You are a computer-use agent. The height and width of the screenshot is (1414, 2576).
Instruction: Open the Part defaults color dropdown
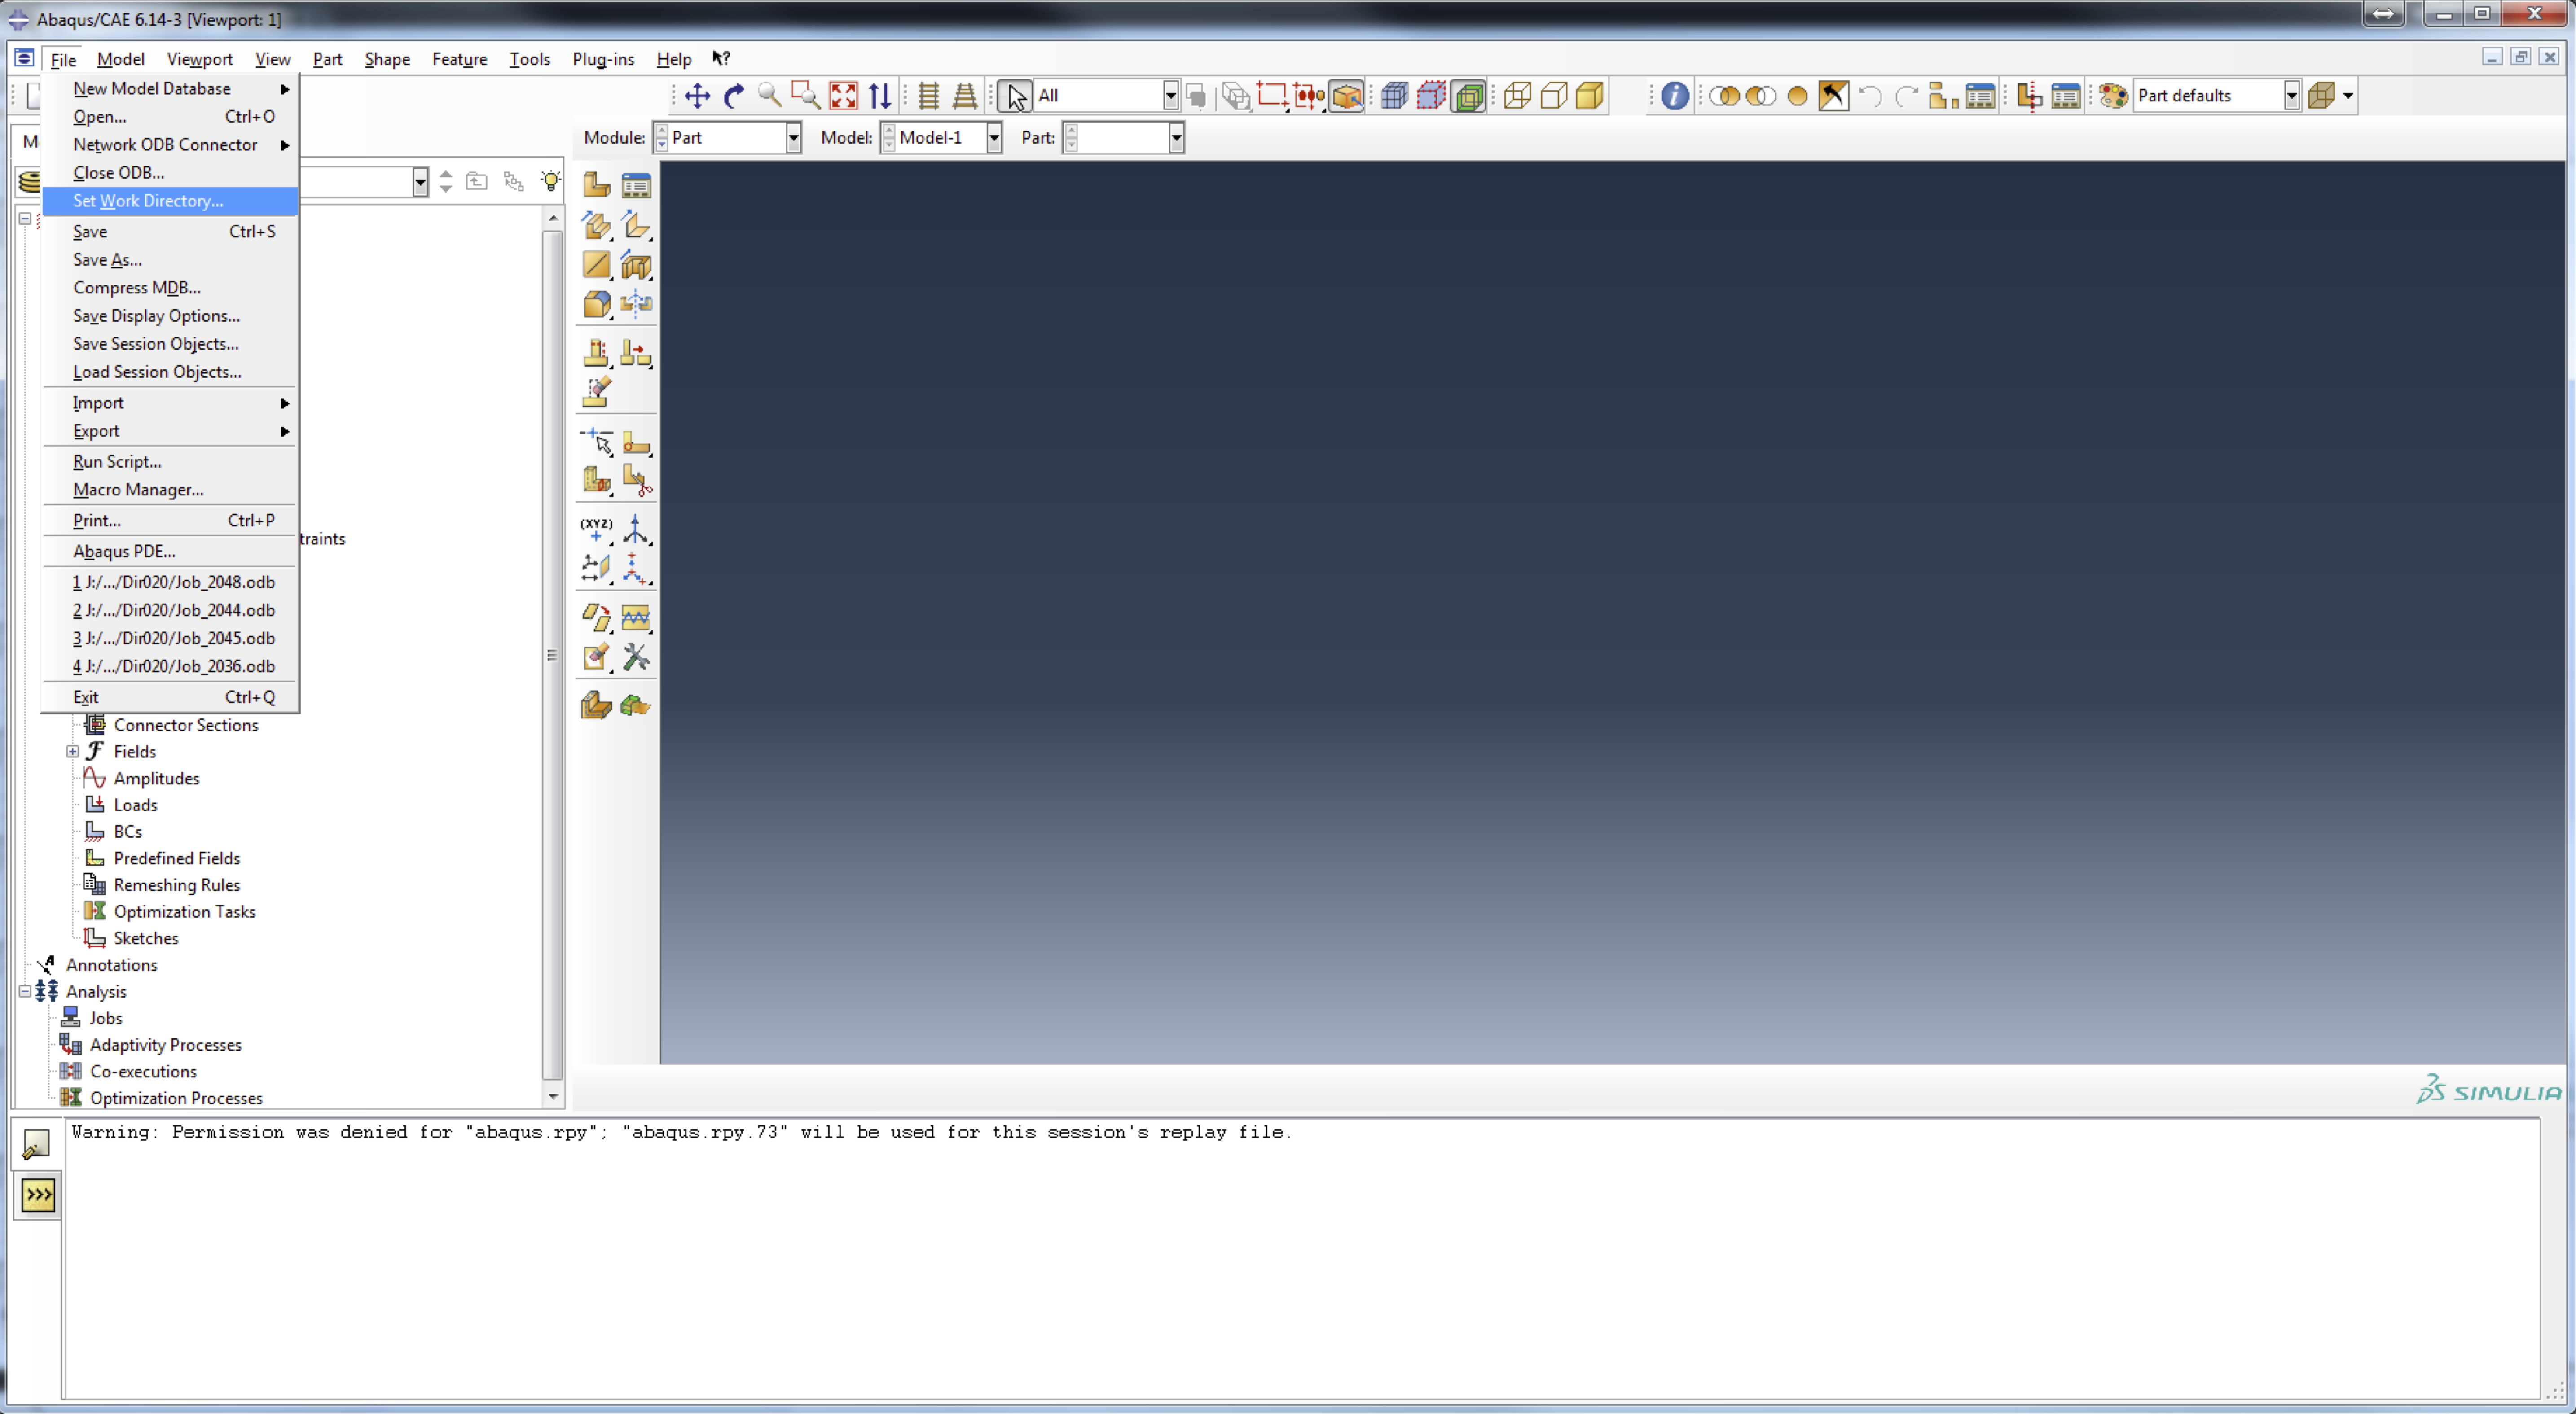2291,96
